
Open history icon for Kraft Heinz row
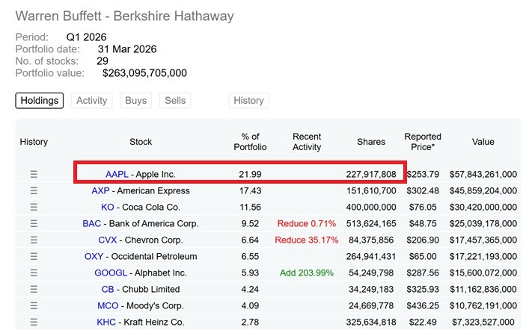point(34,323)
